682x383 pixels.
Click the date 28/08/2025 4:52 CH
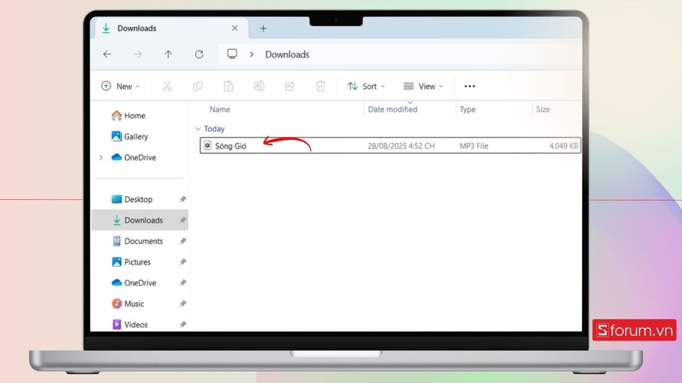[x=401, y=146]
